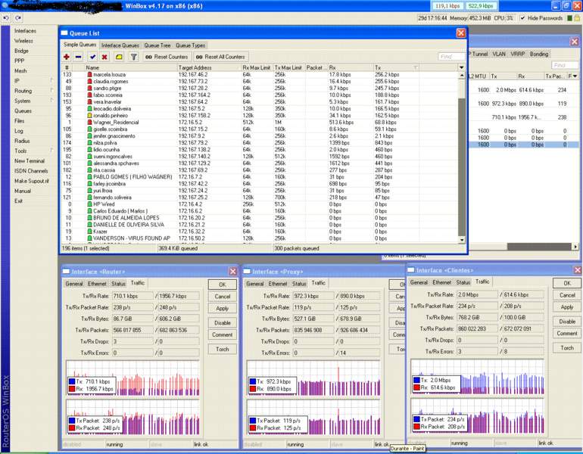
Task: Select the Wagner_Residencial queue row
Action: 115,122
